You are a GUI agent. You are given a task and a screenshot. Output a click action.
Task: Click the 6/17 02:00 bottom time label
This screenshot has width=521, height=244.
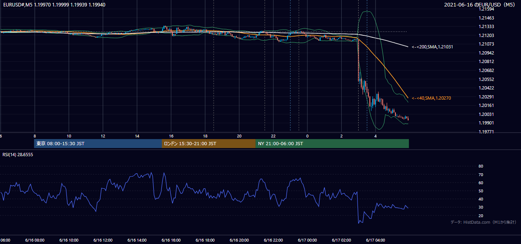coord(342,240)
